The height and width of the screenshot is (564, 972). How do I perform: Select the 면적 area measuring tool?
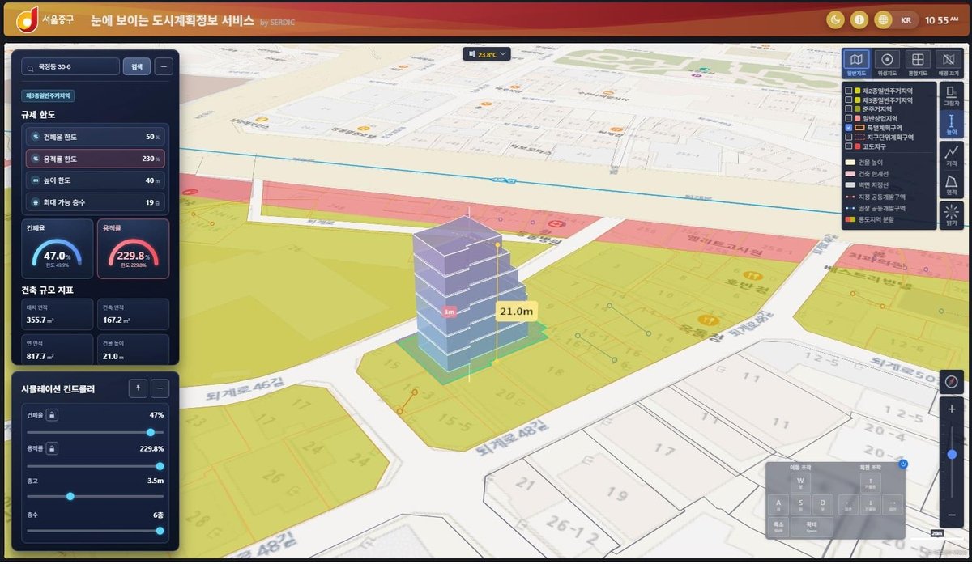click(x=951, y=184)
